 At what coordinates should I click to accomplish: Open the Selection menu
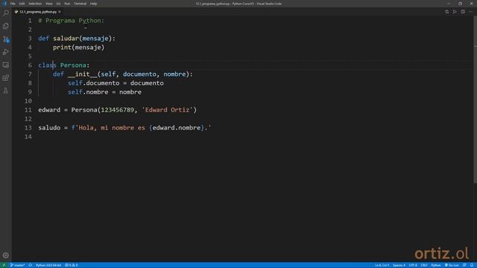coord(35,4)
